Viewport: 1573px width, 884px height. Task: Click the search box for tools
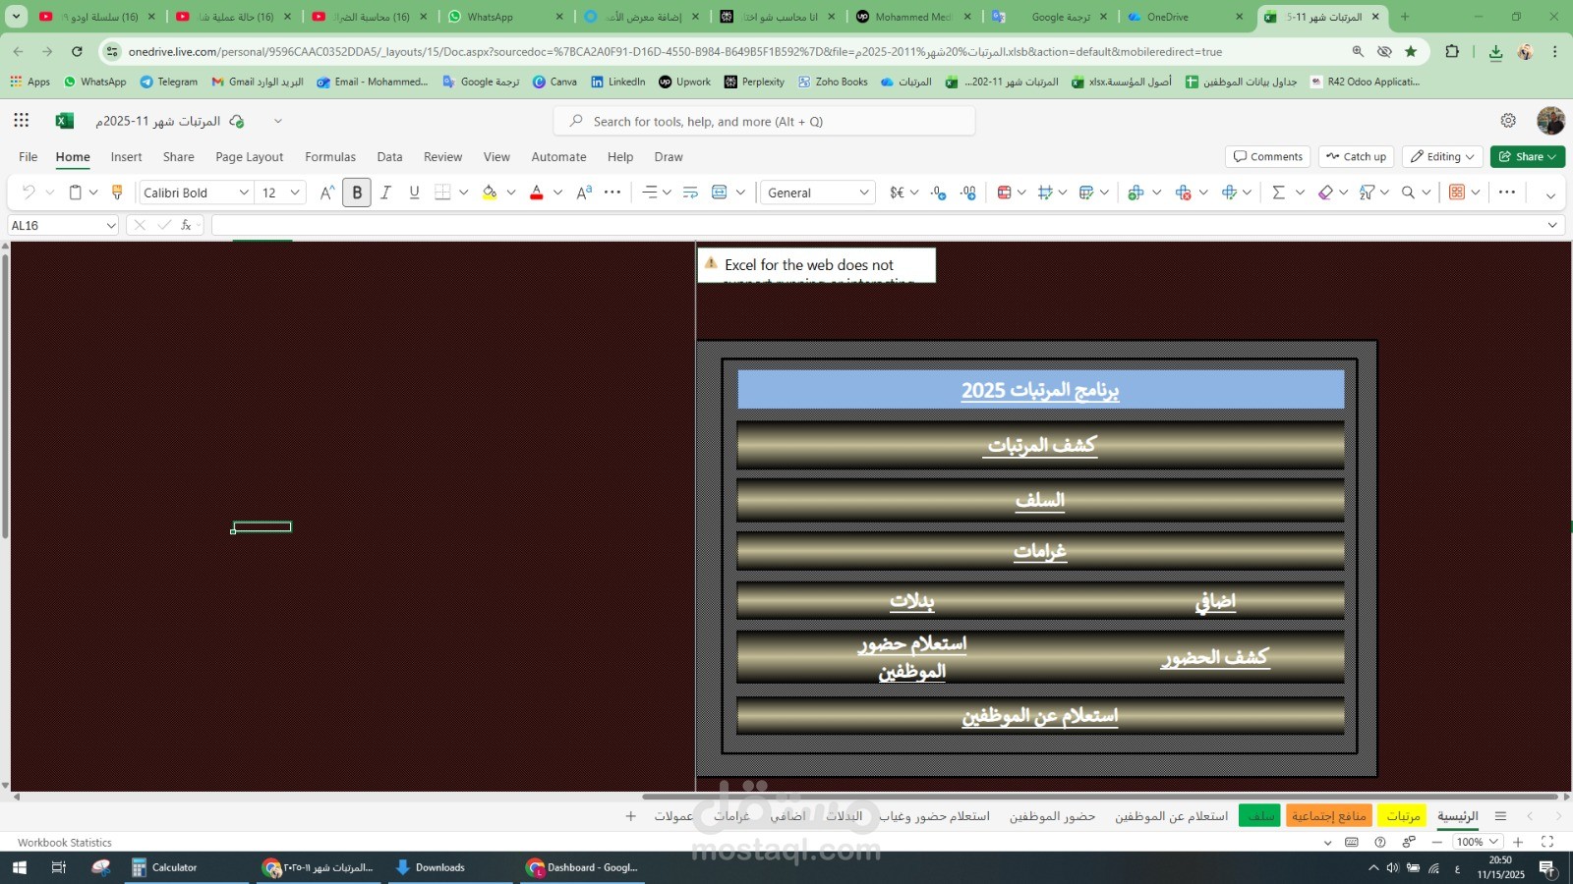[765, 121]
